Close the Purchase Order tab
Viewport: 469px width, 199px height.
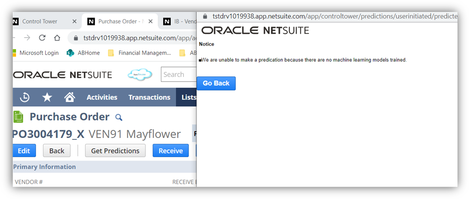pyautogui.click(x=150, y=22)
